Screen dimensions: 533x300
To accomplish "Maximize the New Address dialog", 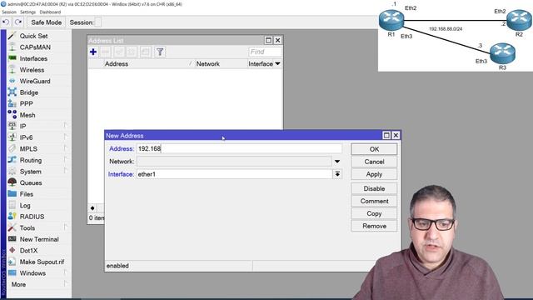I will (386, 135).
